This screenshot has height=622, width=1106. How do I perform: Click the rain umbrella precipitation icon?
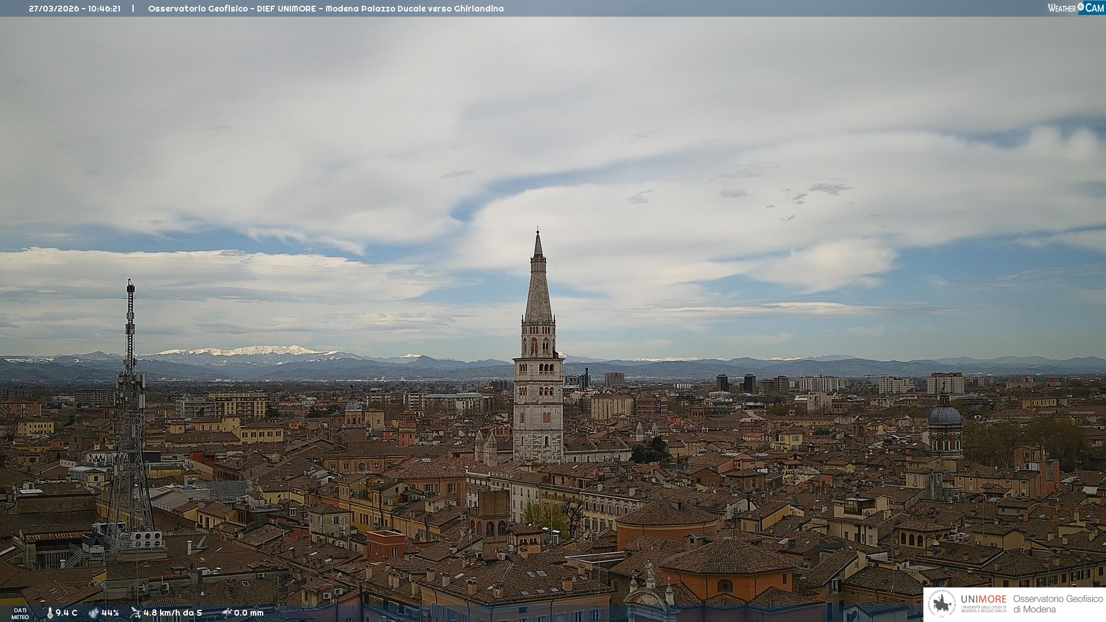click(x=227, y=613)
